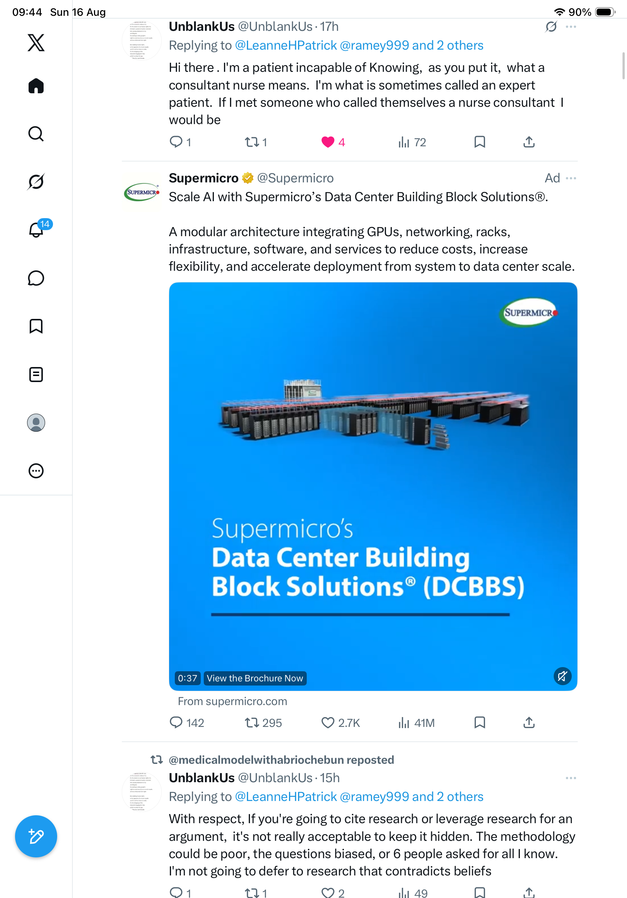The width and height of the screenshot is (627, 898).
Task: Expand More menu in sidebar
Action: point(36,471)
